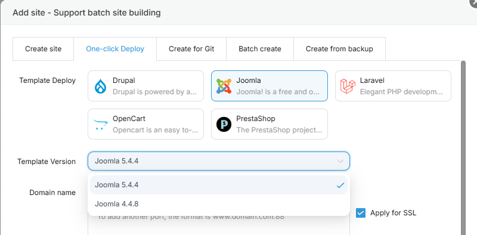Choose Joomla 5.4.4 from the version list
The image size is (477, 235).
219,185
